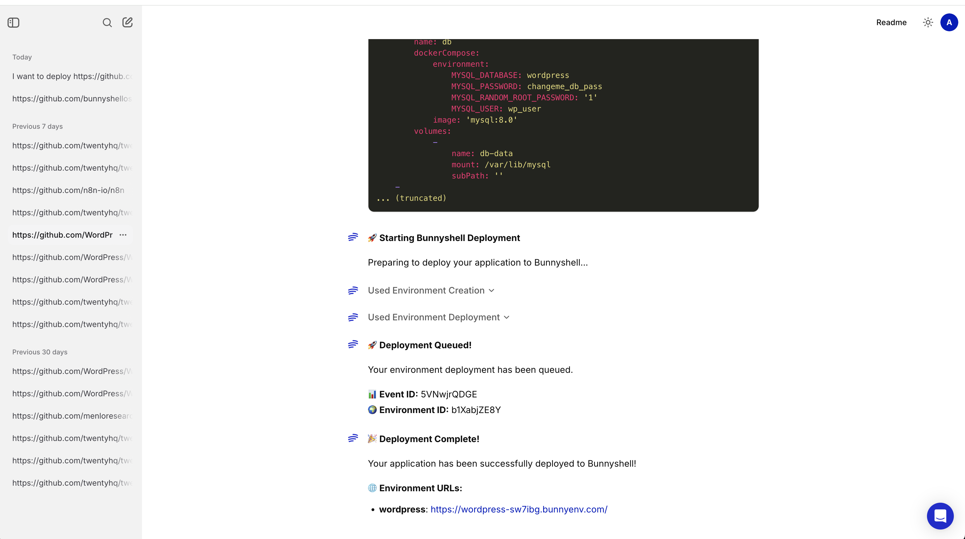Image resolution: width=965 pixels, height=539 pixels.
Task: Click the Today section label
Action: click(22, 57)
